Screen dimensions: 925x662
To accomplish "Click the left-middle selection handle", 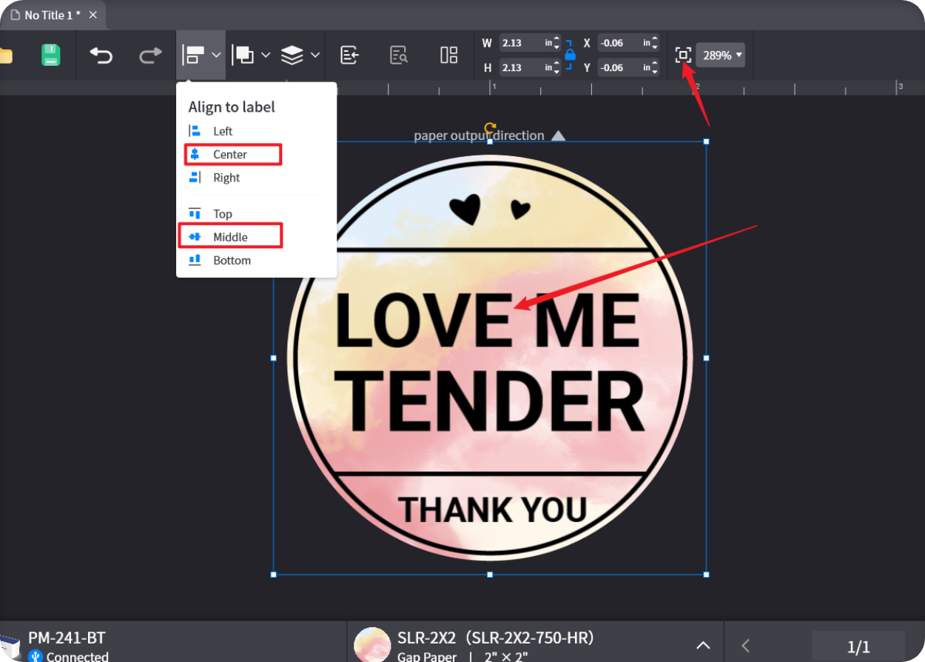I will [x=273, y=358].
